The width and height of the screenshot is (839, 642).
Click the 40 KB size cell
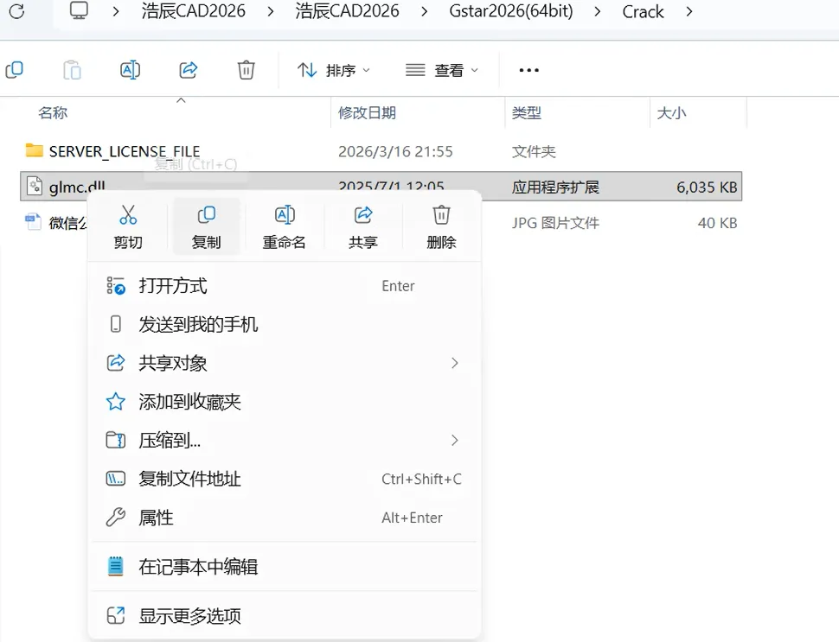(717, 223)
